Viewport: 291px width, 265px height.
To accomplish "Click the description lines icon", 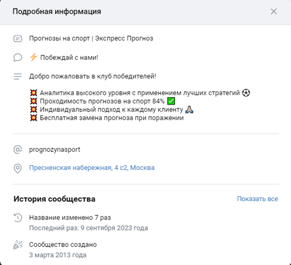I will 17,75.
